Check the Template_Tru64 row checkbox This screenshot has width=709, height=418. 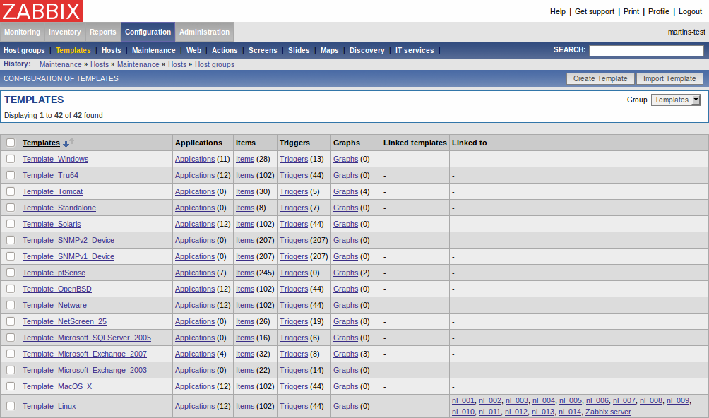click(x=11, y=175)
